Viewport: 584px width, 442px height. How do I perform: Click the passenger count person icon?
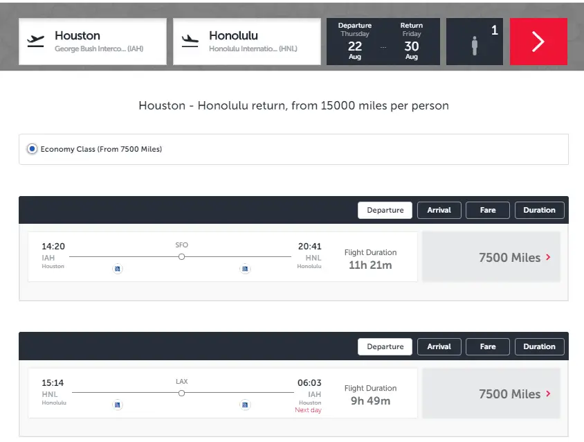point(475,46)
